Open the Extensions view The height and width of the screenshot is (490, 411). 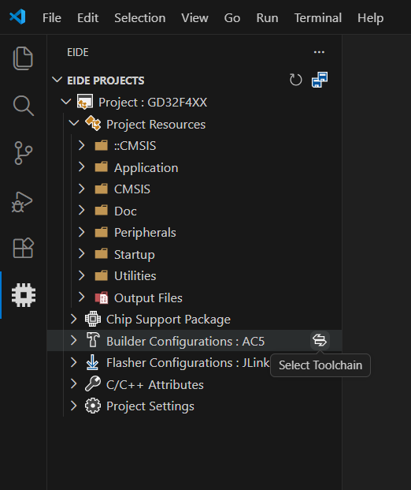(x=23, y=248)
